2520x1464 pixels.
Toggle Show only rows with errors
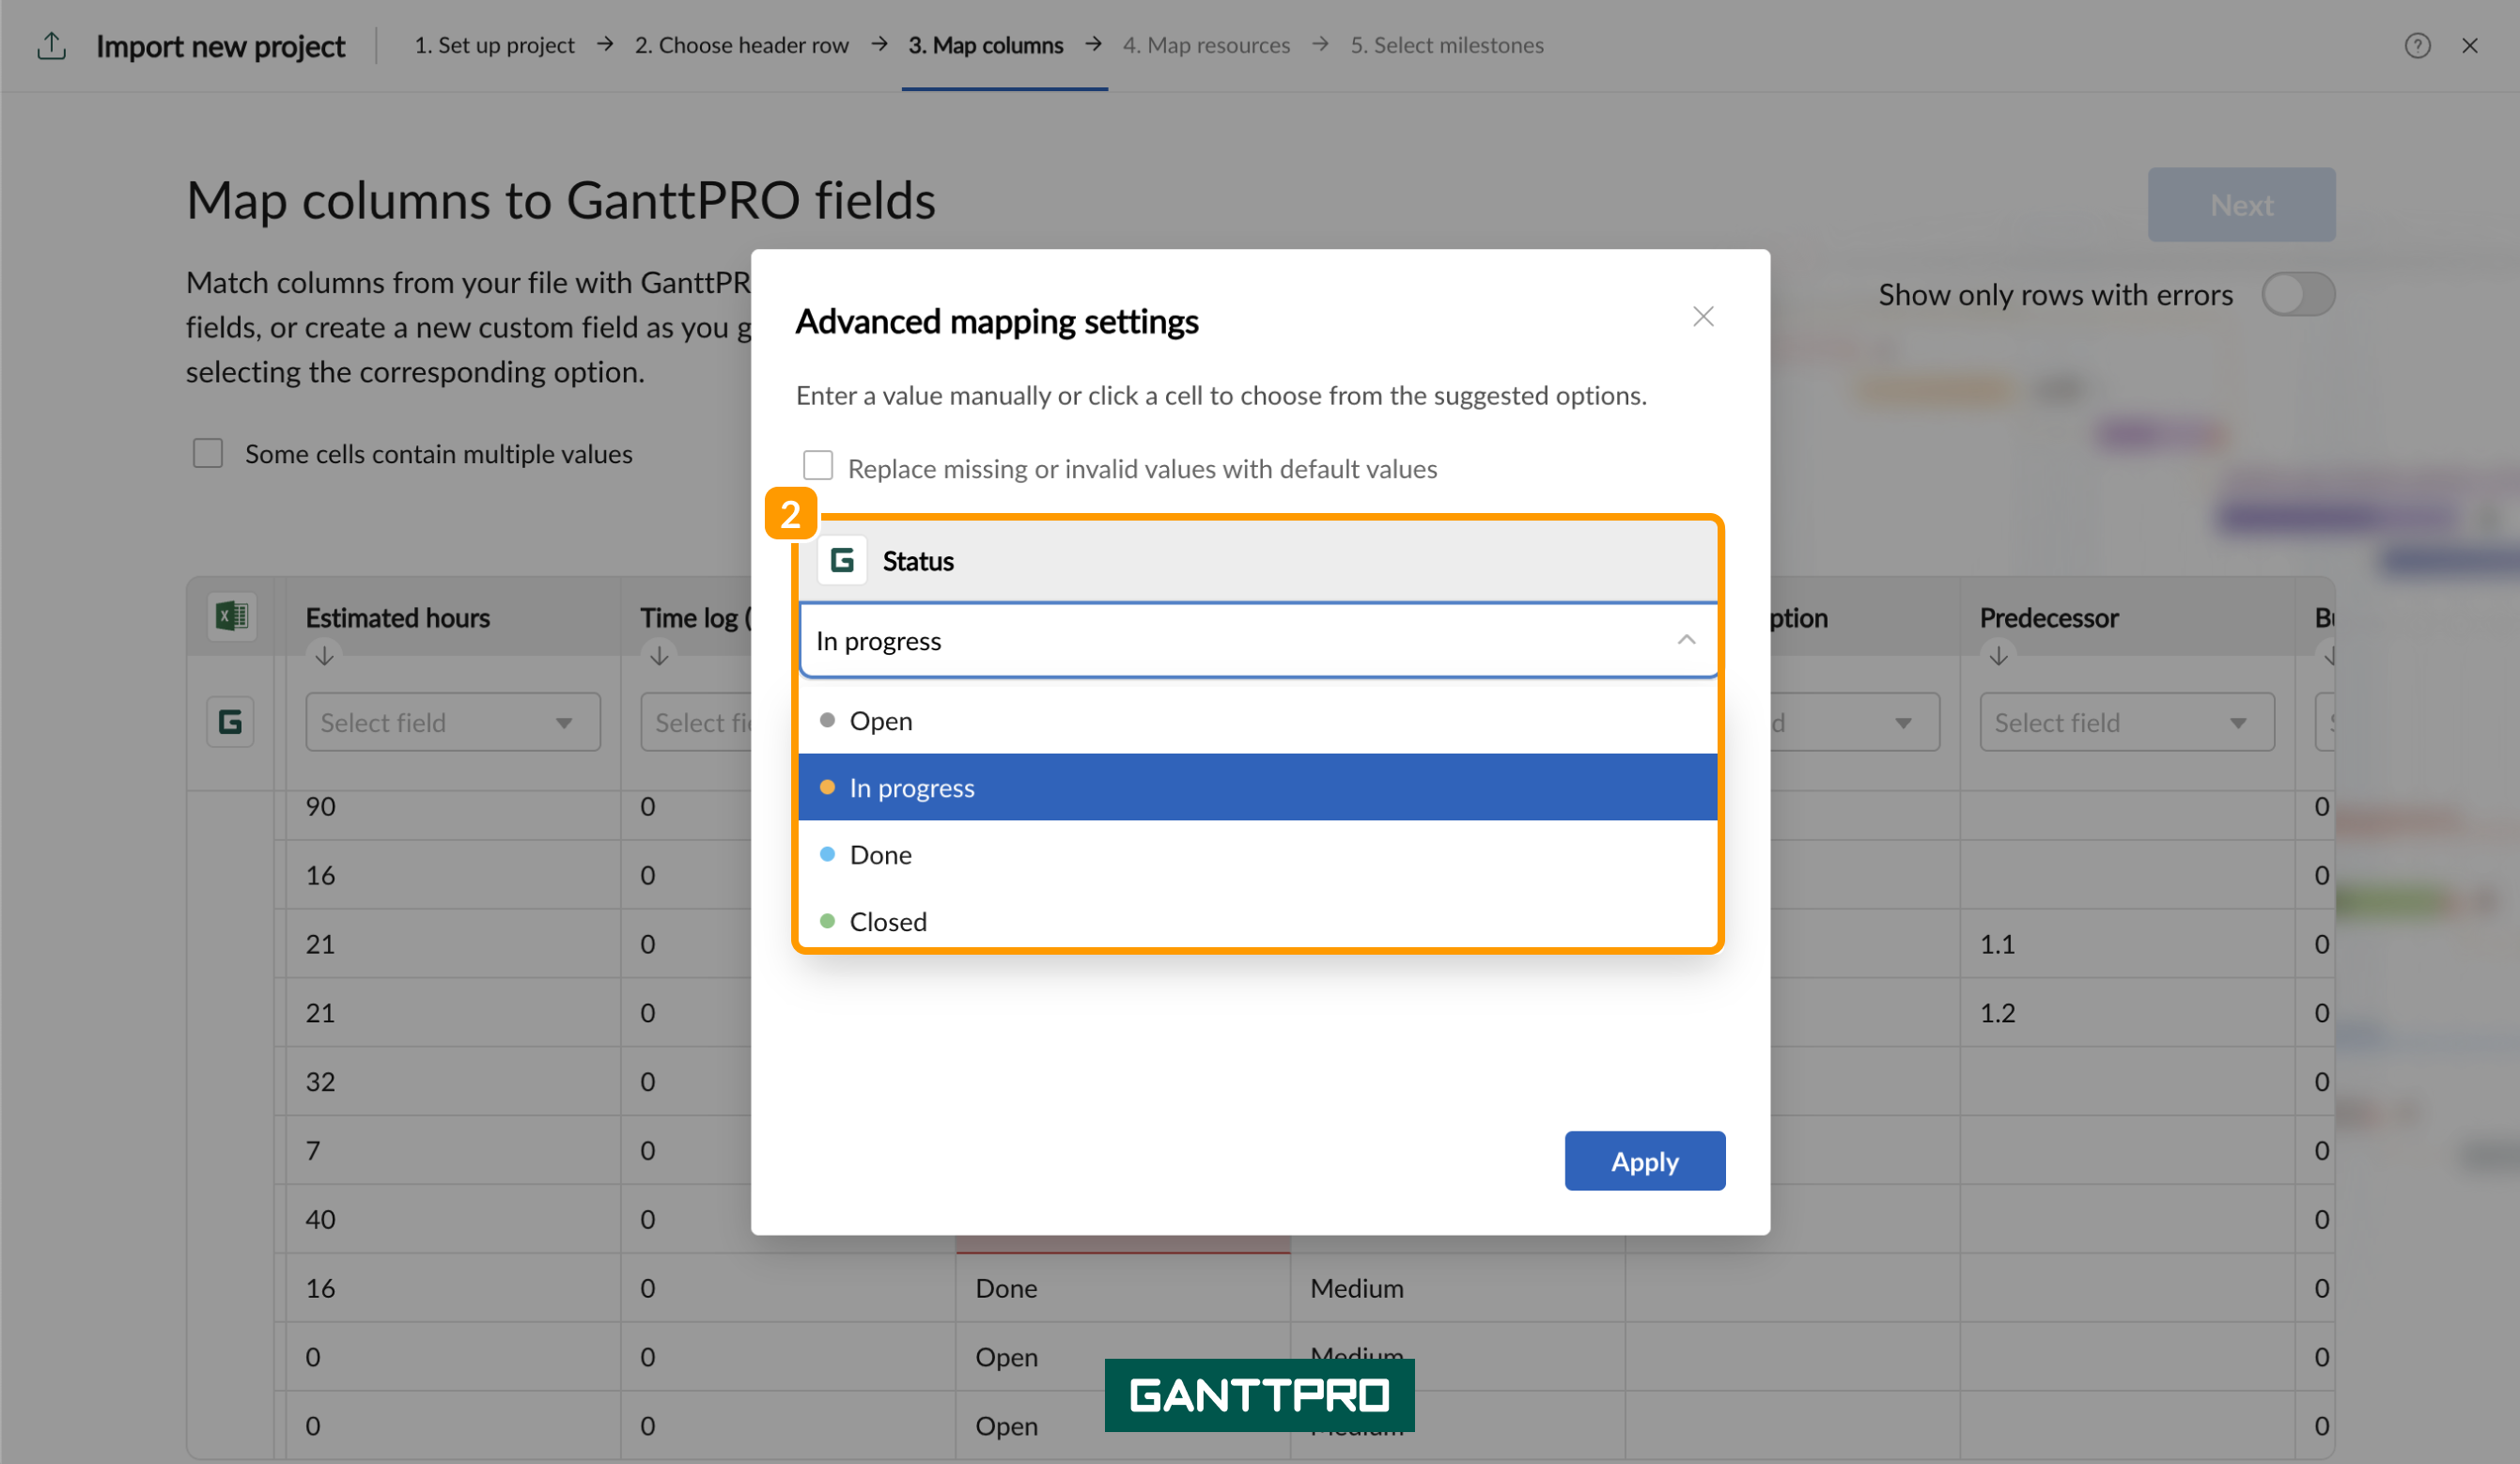(x=2298, y=294)
